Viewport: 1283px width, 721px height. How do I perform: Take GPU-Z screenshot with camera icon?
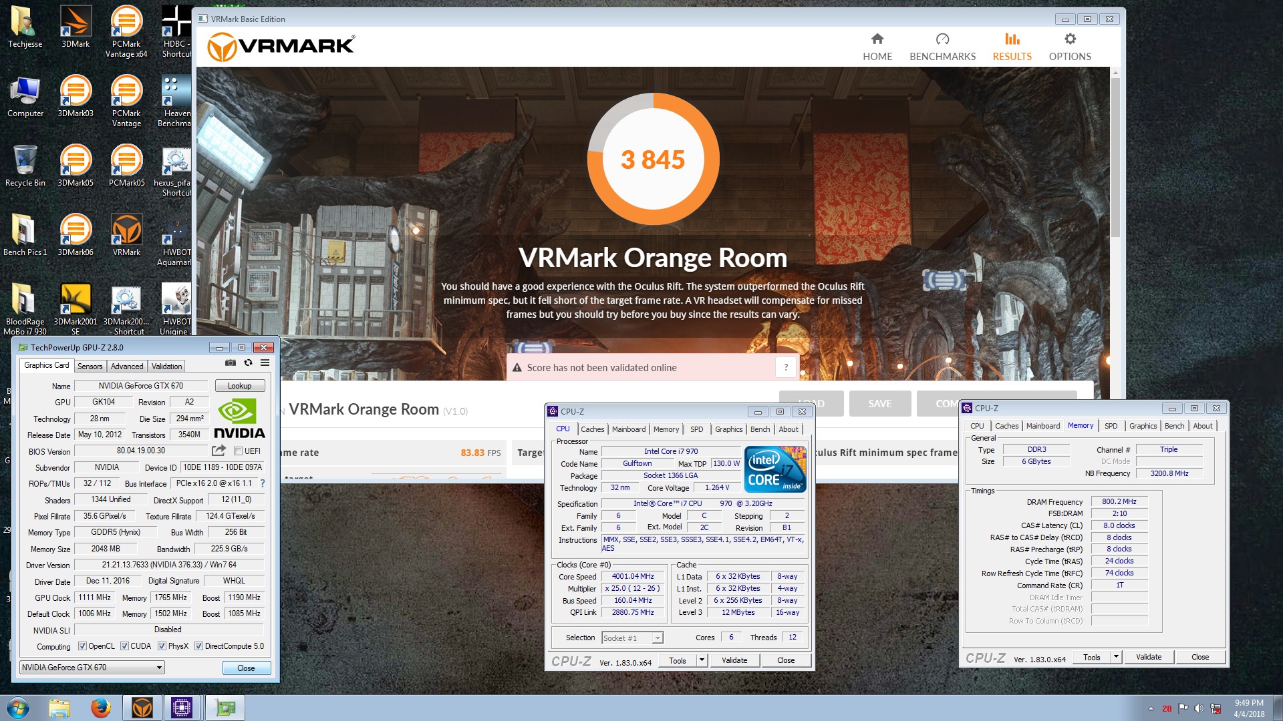pyautogui.click(x=231, y=363)
